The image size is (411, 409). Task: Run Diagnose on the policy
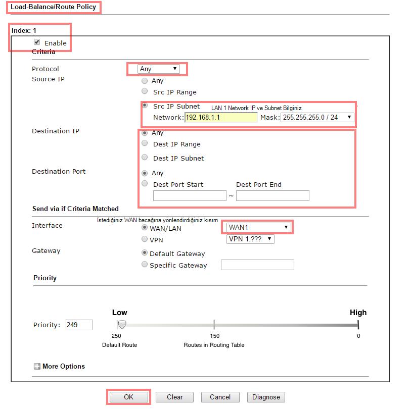[x=266, y=397]
